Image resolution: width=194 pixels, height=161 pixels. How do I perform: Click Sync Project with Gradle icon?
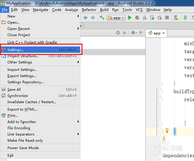tap(185, 18)
